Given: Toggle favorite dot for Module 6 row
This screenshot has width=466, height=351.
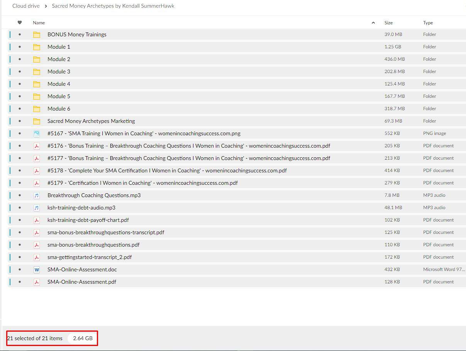Looking at the screenshot, I should click(x=20, y=109).
